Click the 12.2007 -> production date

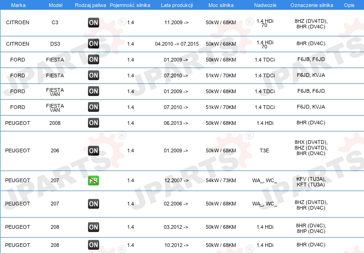coord(176,180)
